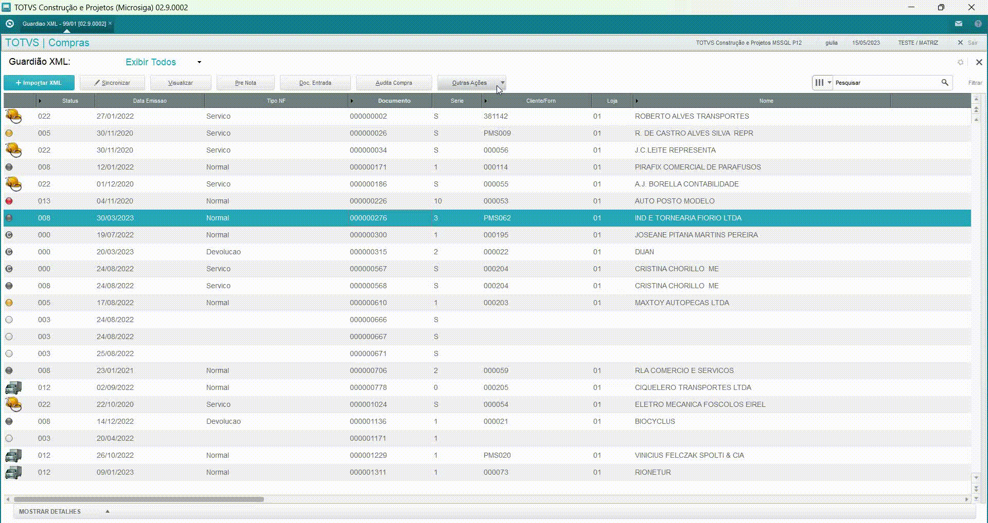Click the truck status icon for VINICIUS FELCZAK SPOLTI
The width and height of the screenshot is (988, 523).
13,455
